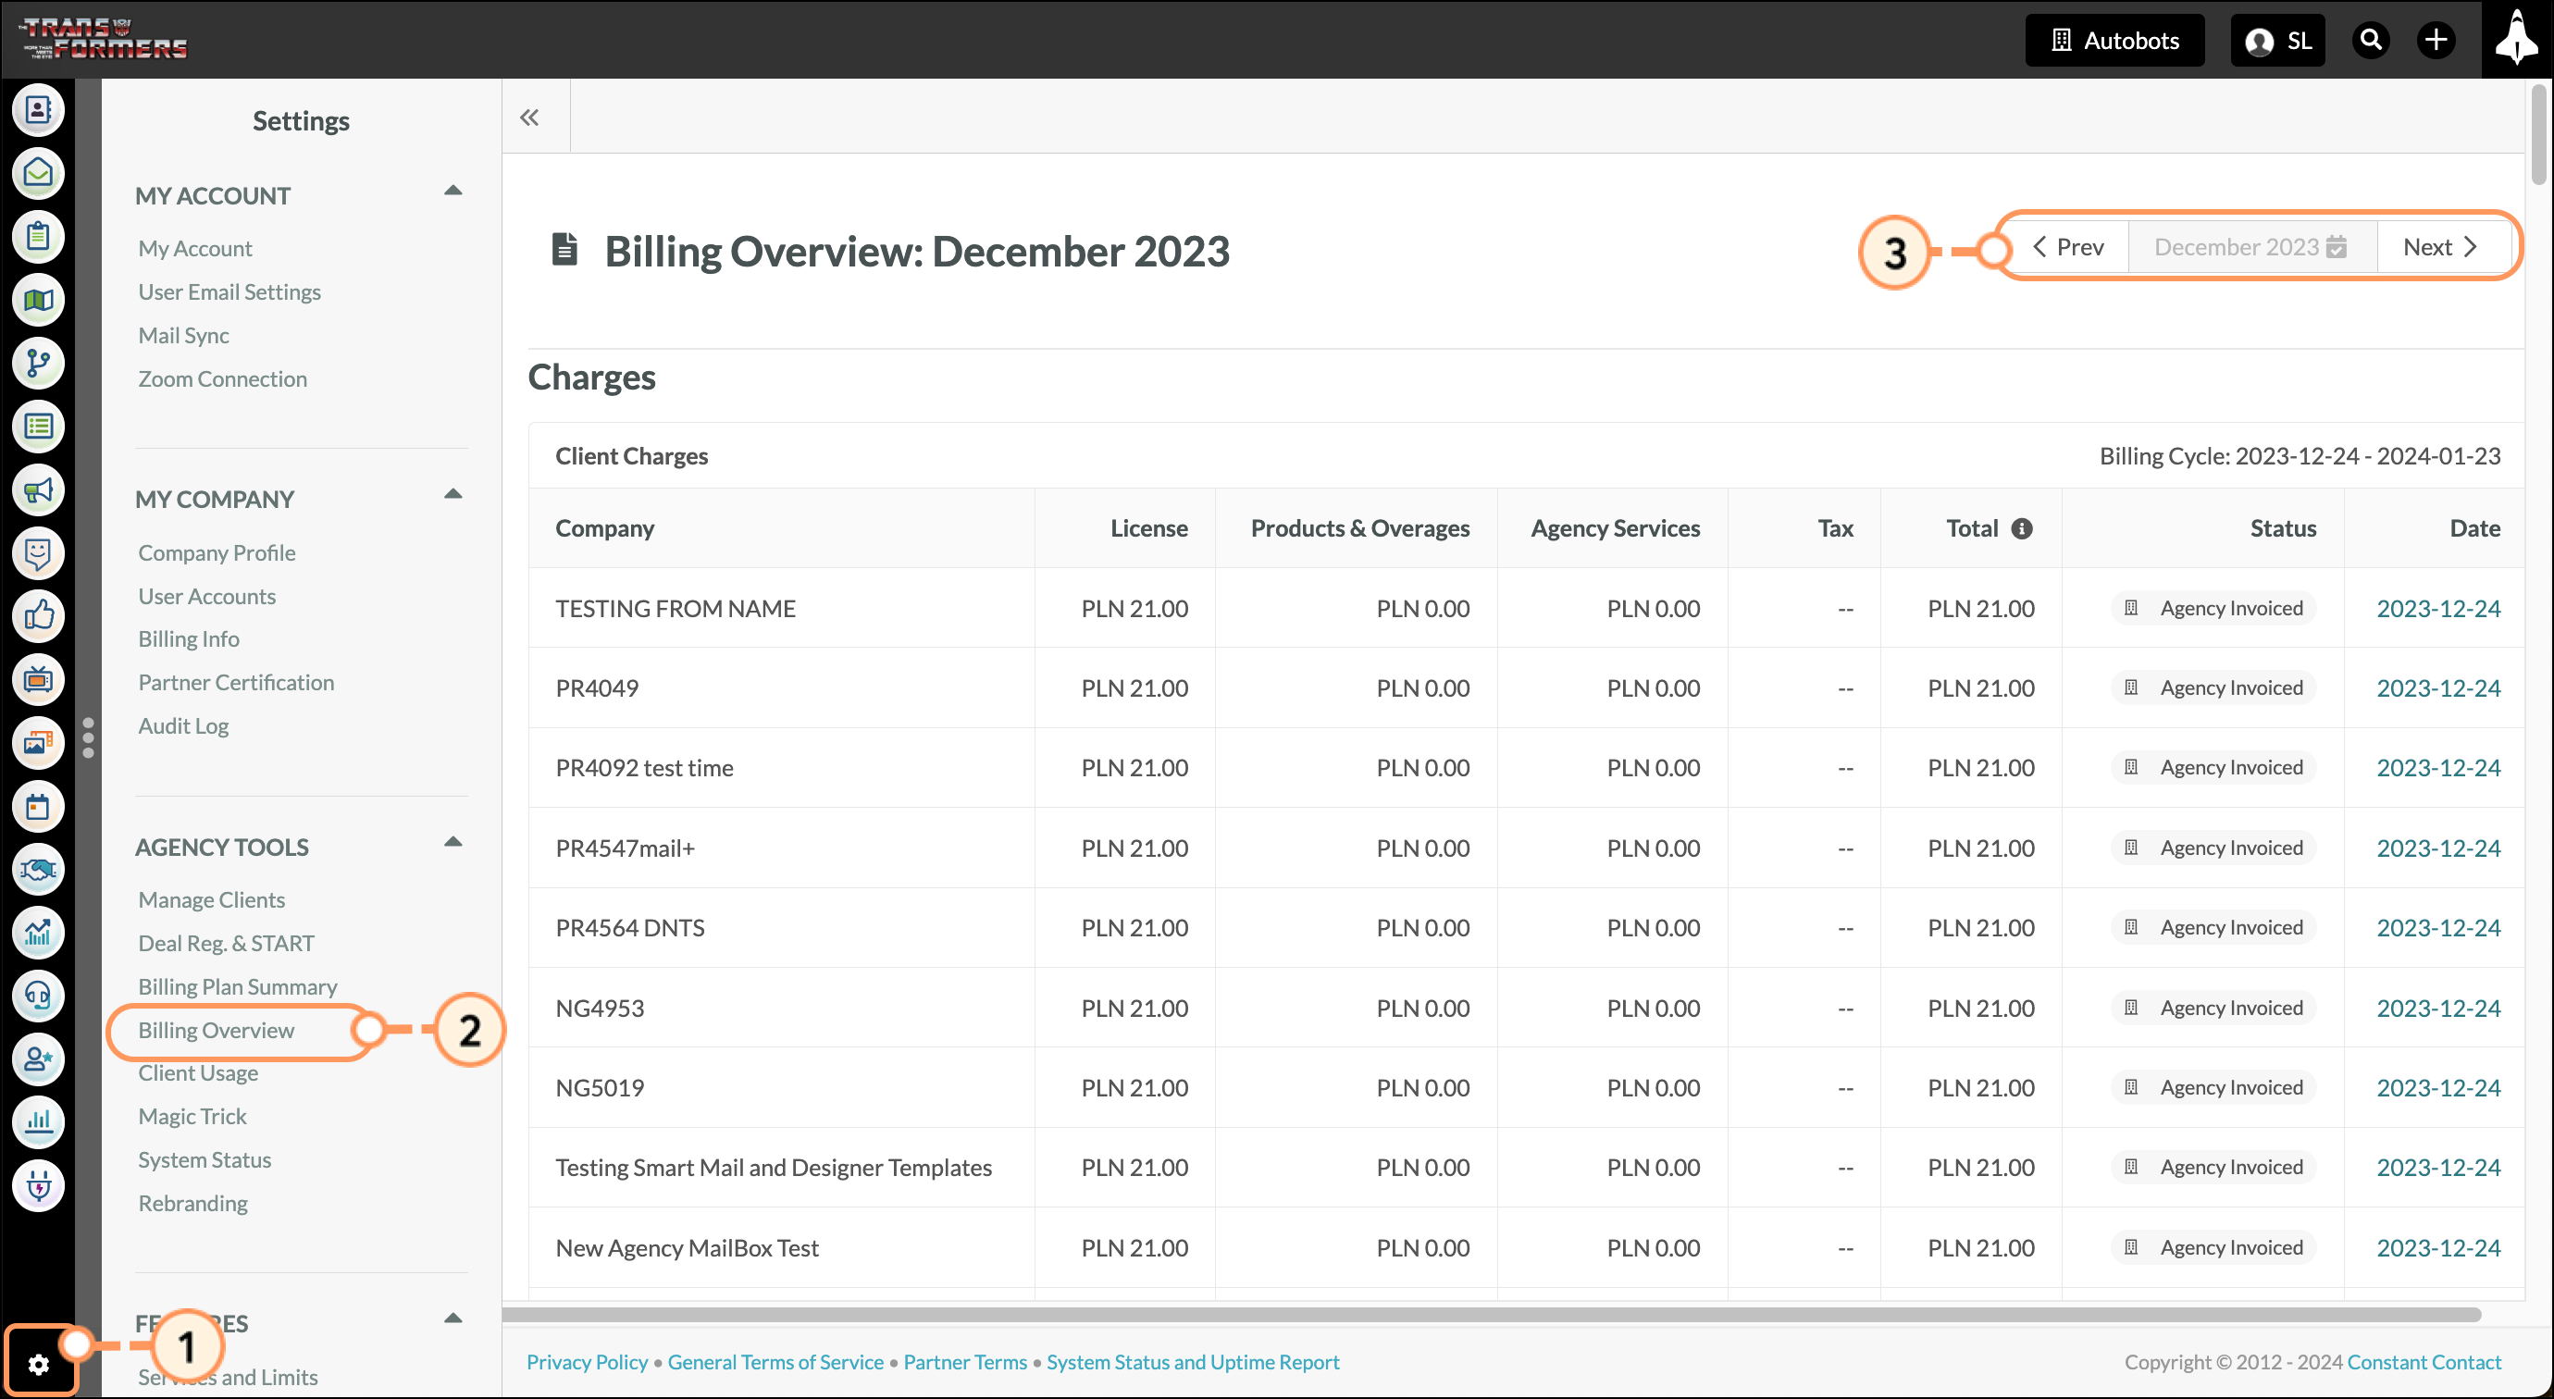Open the calendar sidebar icon
The height and width of the screenshot is (1399, 2554).
pos(38,806)
